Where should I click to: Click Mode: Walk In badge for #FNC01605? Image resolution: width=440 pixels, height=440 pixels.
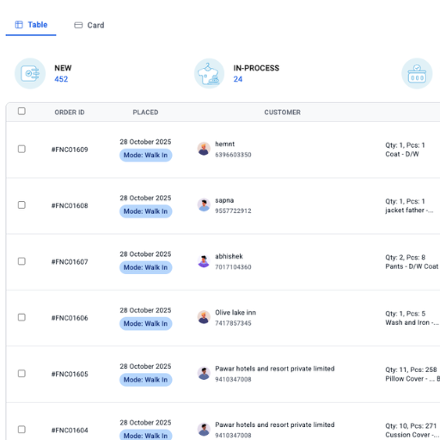pyautogui.click(x=145, y=380)
